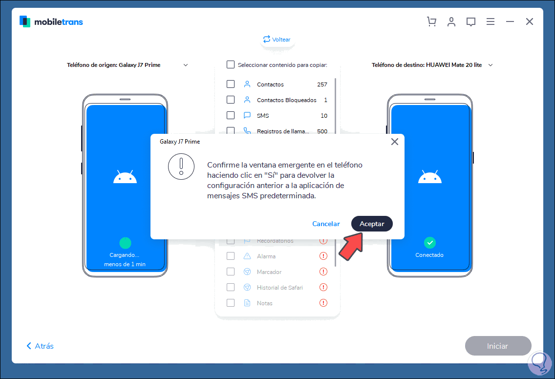
Task: Click the Android icon on destination phone
Action: (x=430, y=177)
